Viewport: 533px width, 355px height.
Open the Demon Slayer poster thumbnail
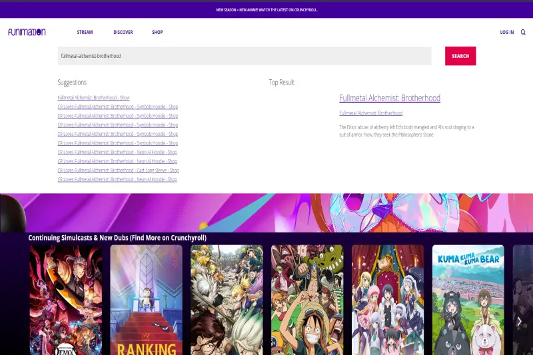[x=65, y=300]
